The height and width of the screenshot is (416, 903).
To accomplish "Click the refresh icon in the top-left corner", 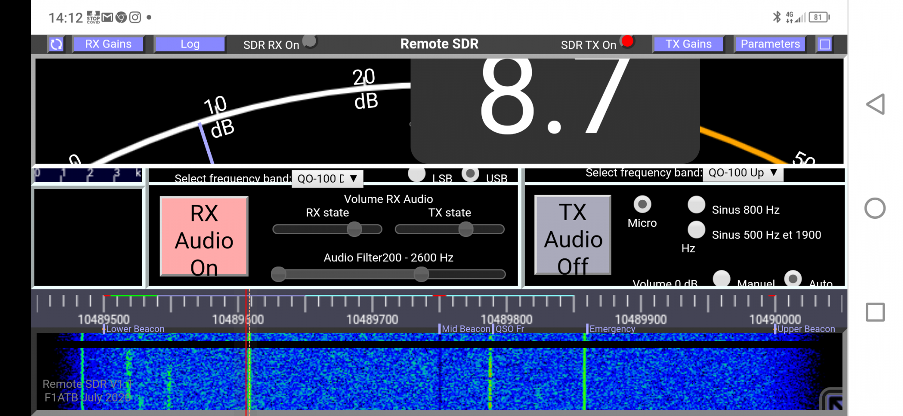I will tap(56, 44).
